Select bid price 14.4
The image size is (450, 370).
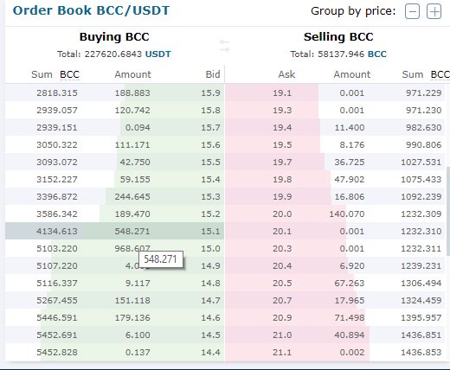coord(210,352)
